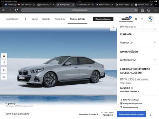The image size is (159, 119).
Task: Click the left chevron in step navigation
Action: click(25, 19)
